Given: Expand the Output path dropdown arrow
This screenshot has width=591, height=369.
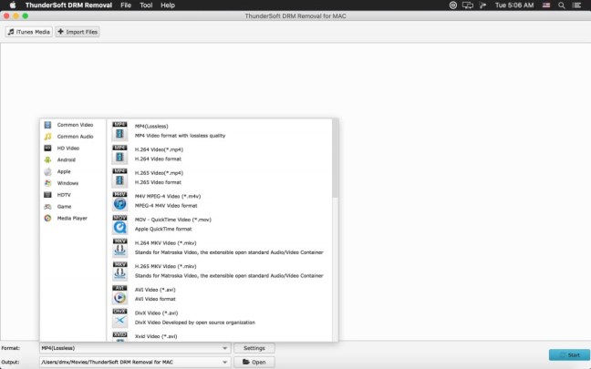Looking at the screenshot, I should (224, 363).
